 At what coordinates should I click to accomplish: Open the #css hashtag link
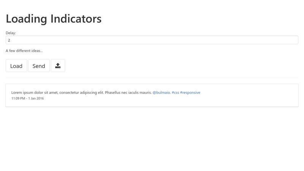pos(175,93)
